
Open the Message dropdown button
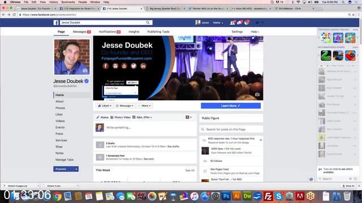pos(124,105)
